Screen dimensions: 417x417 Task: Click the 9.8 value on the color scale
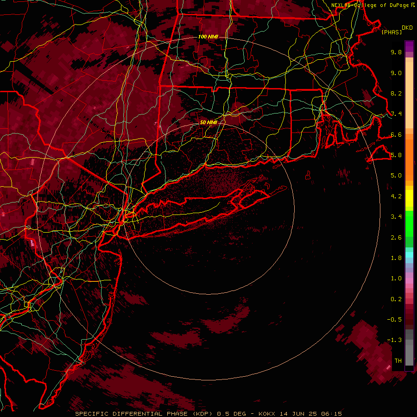point(396,52)
